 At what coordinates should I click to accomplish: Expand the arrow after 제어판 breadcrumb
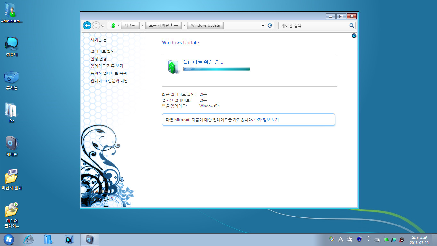click(x=143, y=25)
